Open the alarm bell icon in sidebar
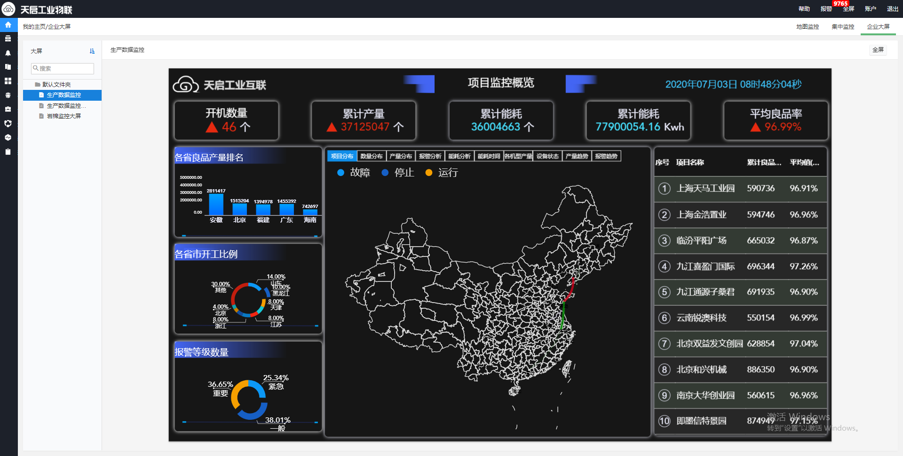The width and height of the screenshot is (903, 456). [8, 53]
